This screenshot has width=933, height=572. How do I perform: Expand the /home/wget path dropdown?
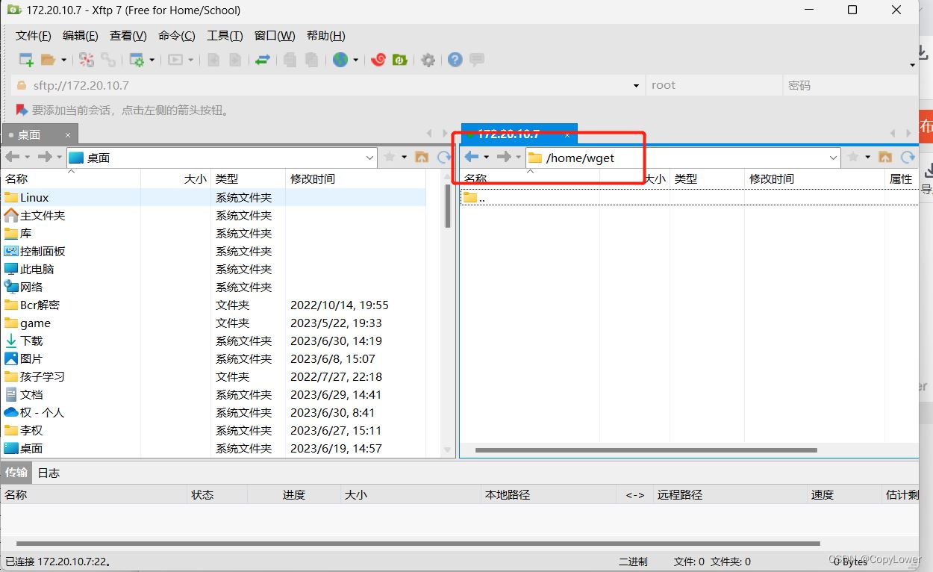click(834, 158)
